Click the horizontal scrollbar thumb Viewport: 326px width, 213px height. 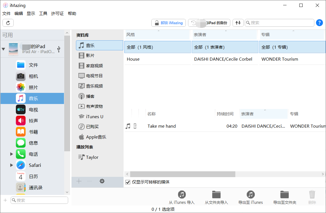point(182,174)
